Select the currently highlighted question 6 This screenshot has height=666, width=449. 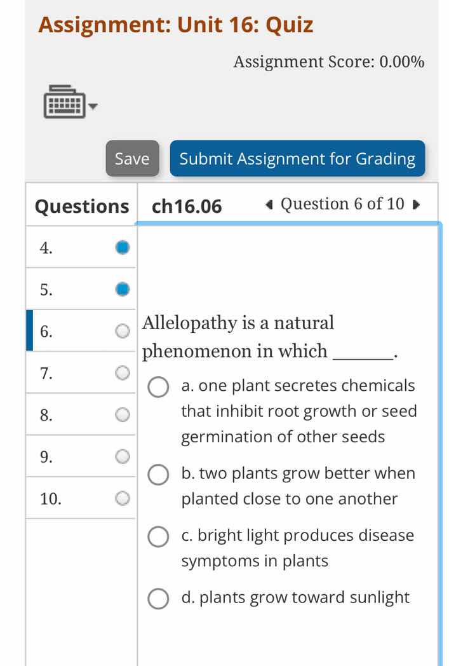[46, 331]
